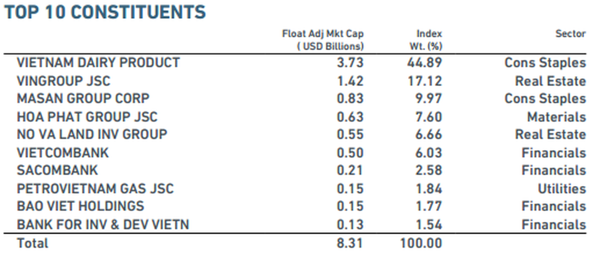The image size is (600, 257).
Task: Select the SACOMBANK row label
Action: pos(57,170)
